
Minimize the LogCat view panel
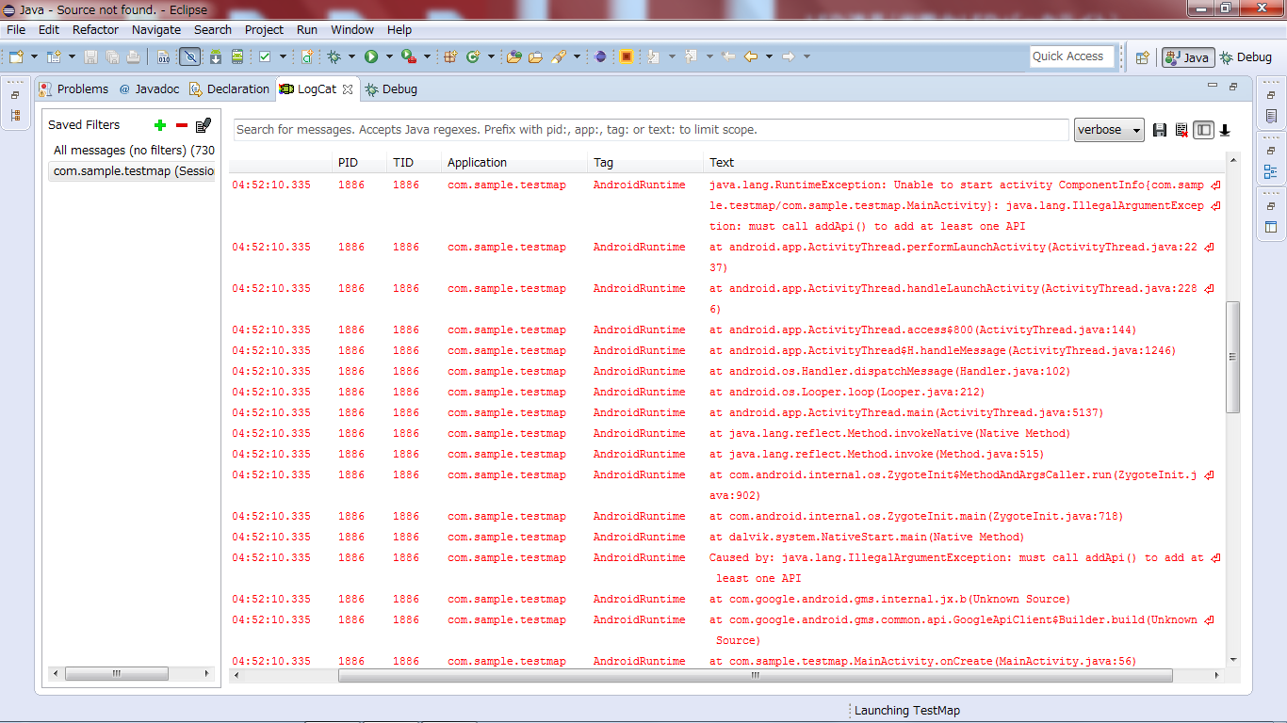1213,86
